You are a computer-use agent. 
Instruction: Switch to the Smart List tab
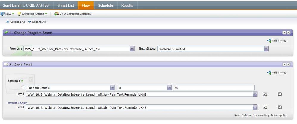pos(66,5)
